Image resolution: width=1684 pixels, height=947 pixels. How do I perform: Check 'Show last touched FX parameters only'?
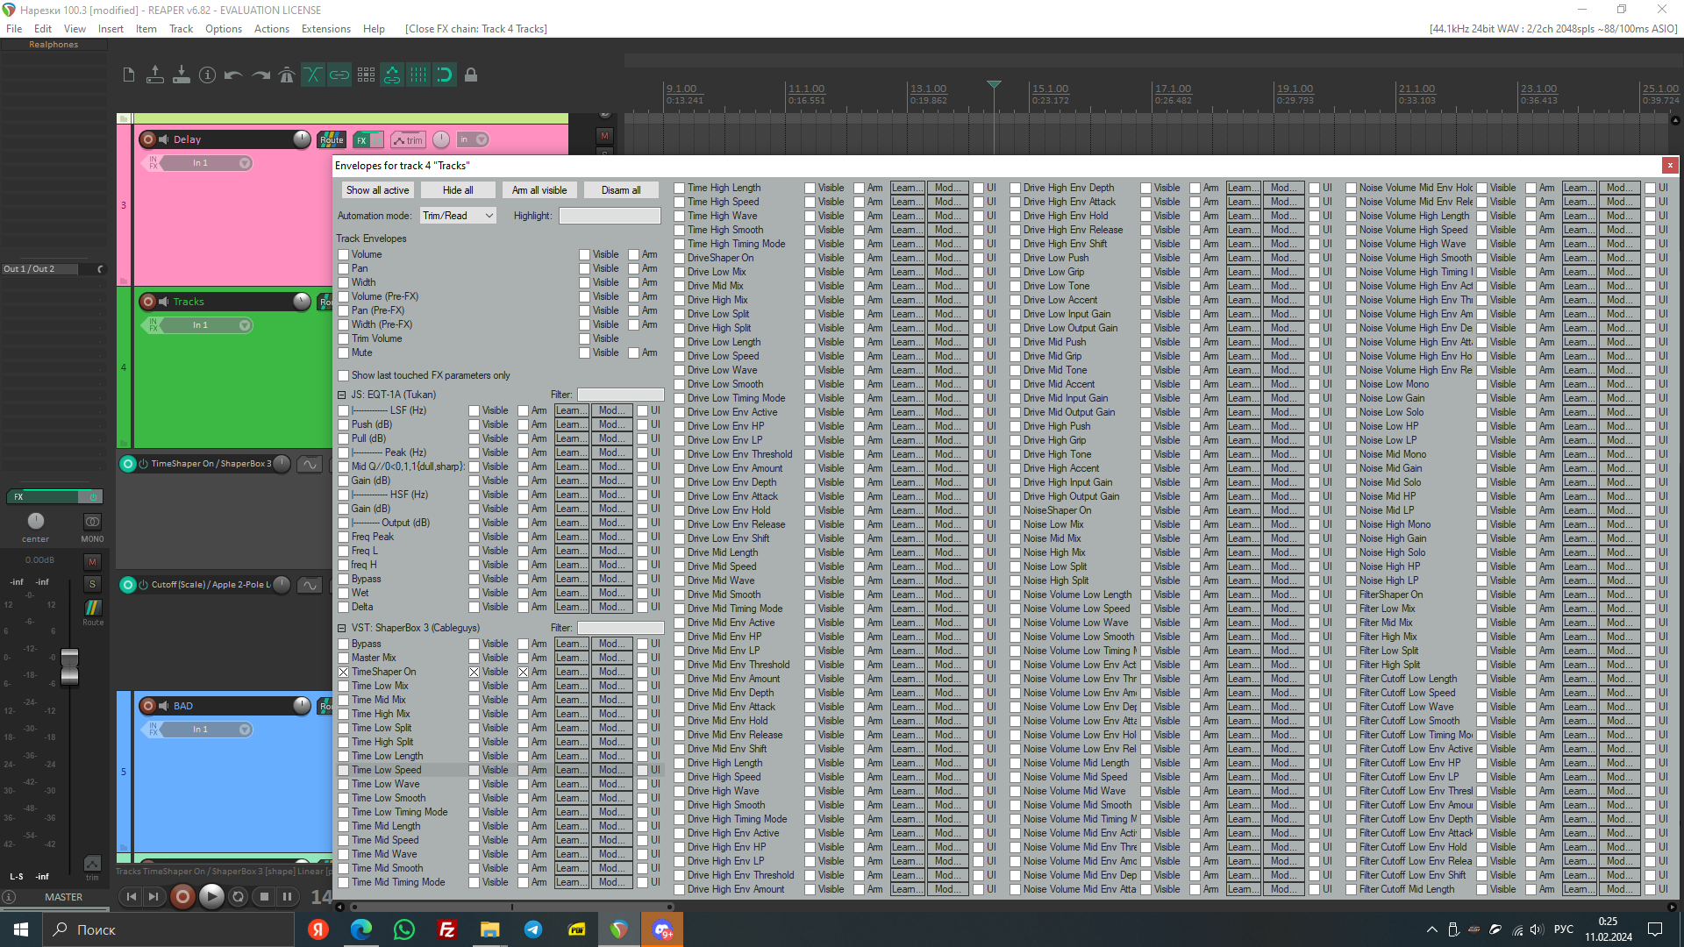pos(344,376)
